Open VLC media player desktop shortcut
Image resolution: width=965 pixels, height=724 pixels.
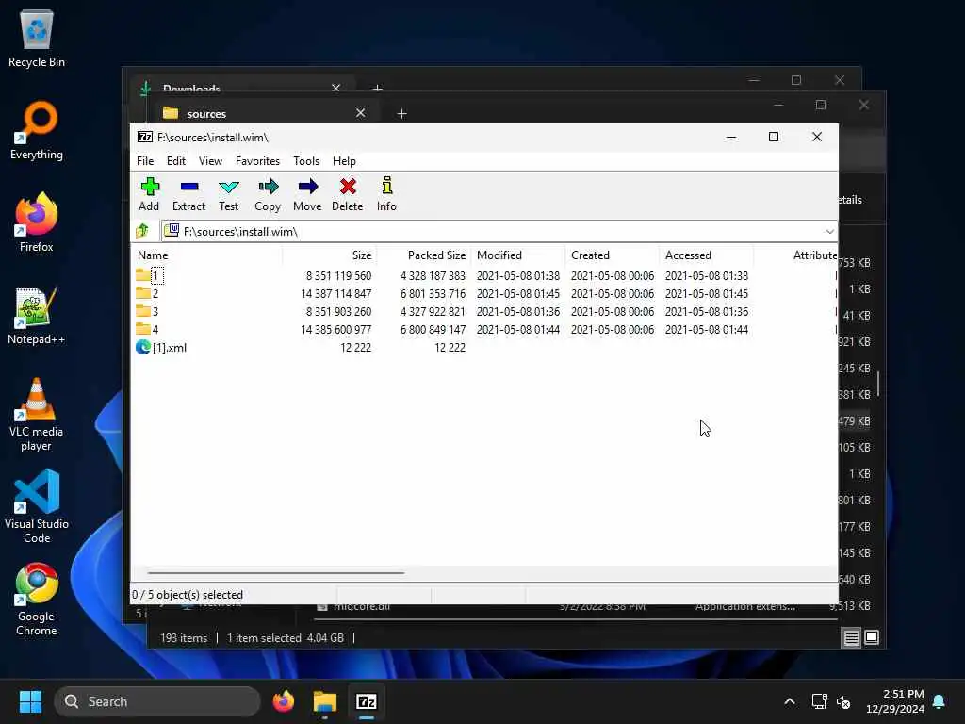tap(37, 415)
